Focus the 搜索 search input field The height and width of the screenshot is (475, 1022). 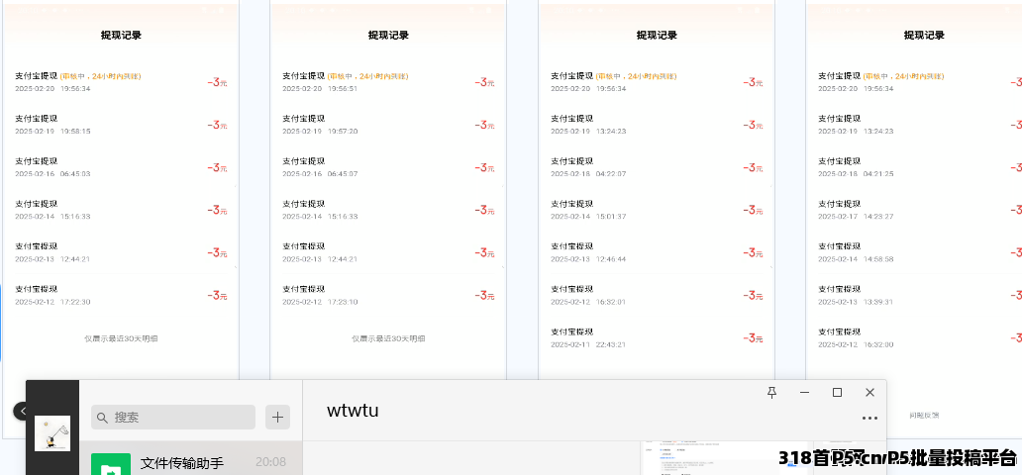pyautogui.click(x=178, y=418)
